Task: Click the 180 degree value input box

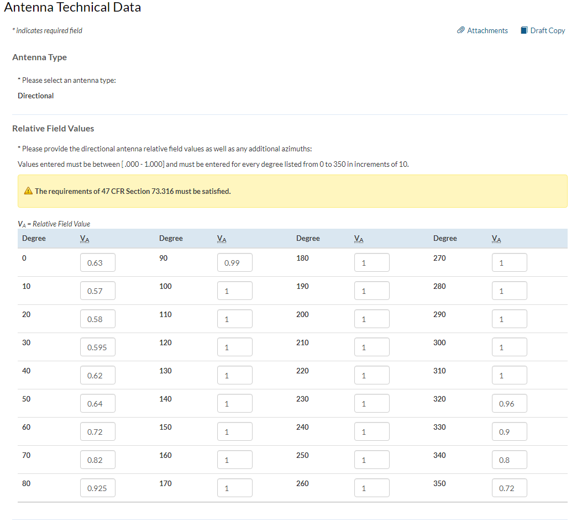Action: click(x=372, y=263)
